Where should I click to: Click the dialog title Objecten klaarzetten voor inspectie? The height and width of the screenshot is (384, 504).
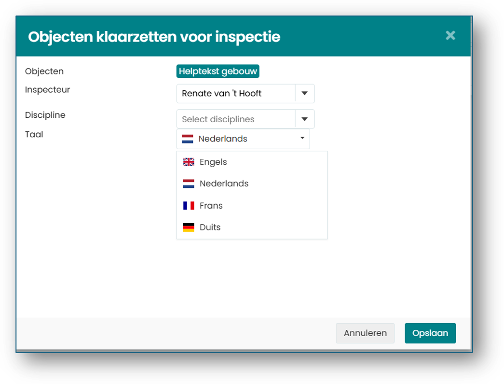(154, 37)
